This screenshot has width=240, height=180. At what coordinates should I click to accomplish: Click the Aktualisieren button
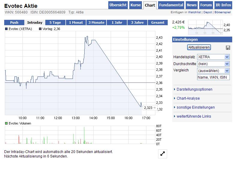(x=199, y=47)
